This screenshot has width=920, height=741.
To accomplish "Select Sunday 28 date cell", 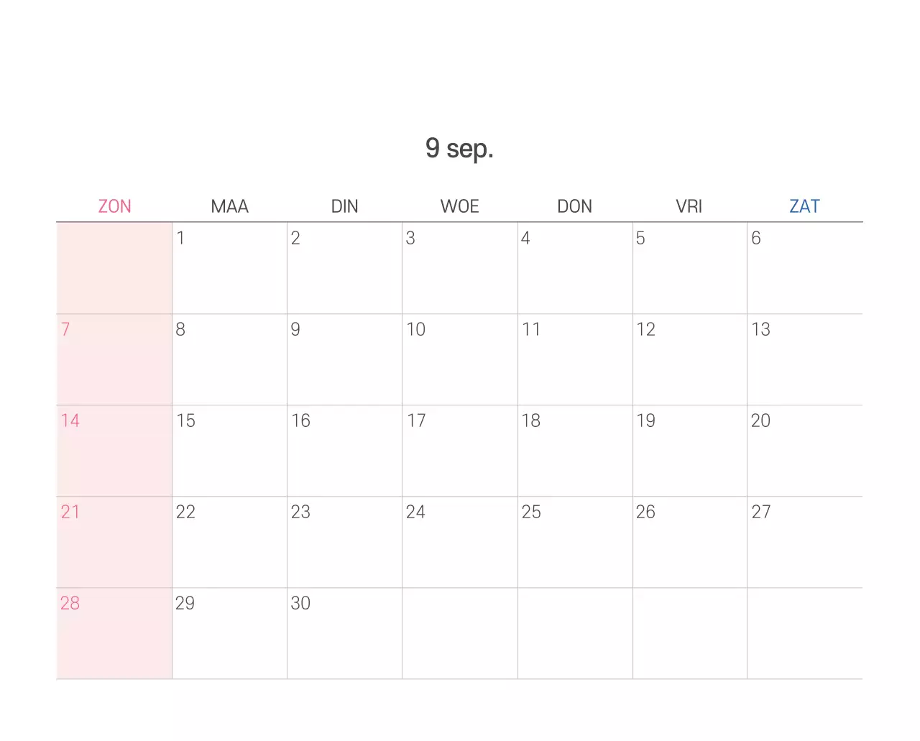I will pos(114,633).
